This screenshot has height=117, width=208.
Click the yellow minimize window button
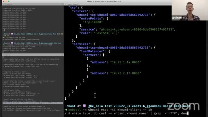[x=6, y=1]
